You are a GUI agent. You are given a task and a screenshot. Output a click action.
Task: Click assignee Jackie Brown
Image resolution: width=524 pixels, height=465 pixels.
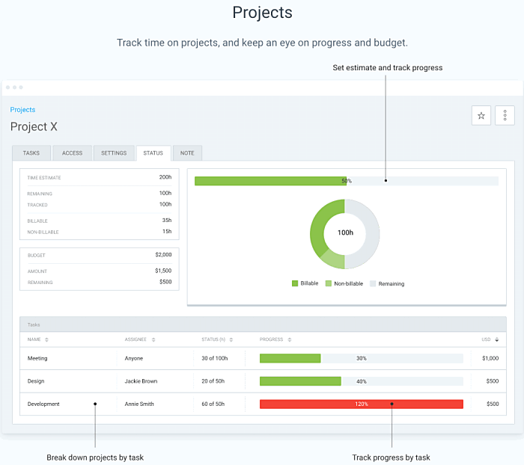pyautogui.click(x=141, y=381)
